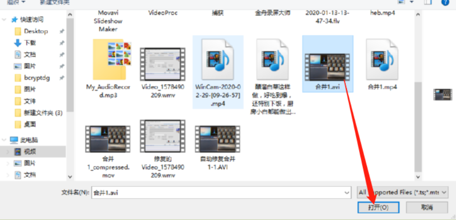Select the WinCam-2020-02-29 mp4 file icon
The width and height of the screenshot is (456, 220).
218,60
